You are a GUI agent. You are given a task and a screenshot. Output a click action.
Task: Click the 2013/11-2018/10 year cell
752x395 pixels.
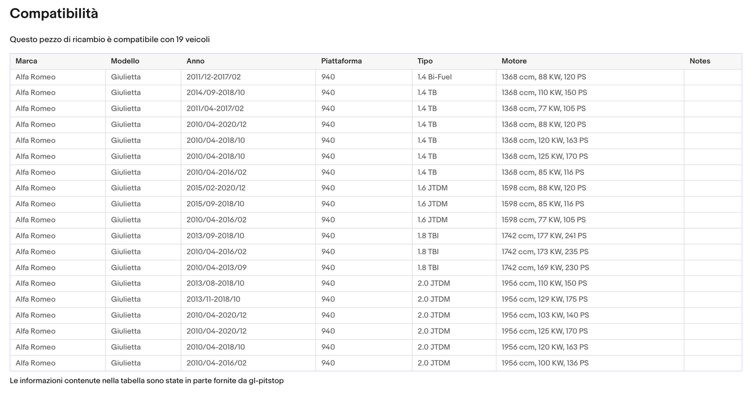click(x=213, y=299)
